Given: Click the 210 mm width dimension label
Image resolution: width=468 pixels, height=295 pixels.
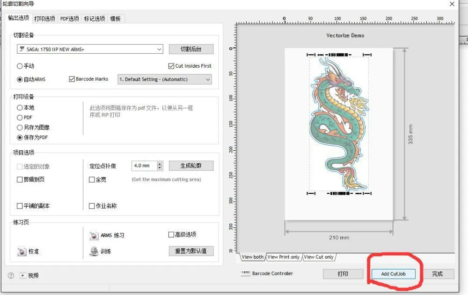Looking at the screenshot, I should coord(339,238).
